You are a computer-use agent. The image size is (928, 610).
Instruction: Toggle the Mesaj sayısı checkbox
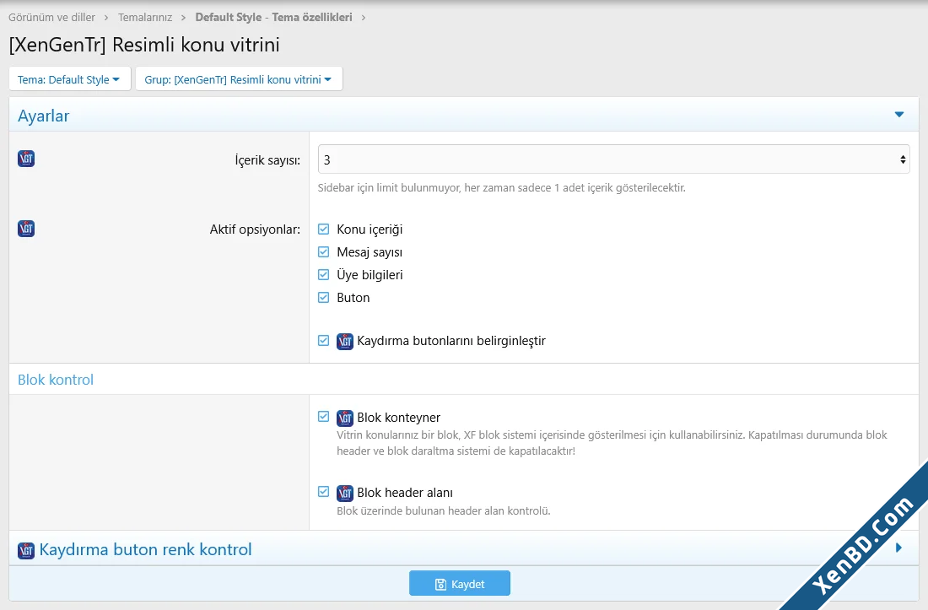(x=323, y=252)
